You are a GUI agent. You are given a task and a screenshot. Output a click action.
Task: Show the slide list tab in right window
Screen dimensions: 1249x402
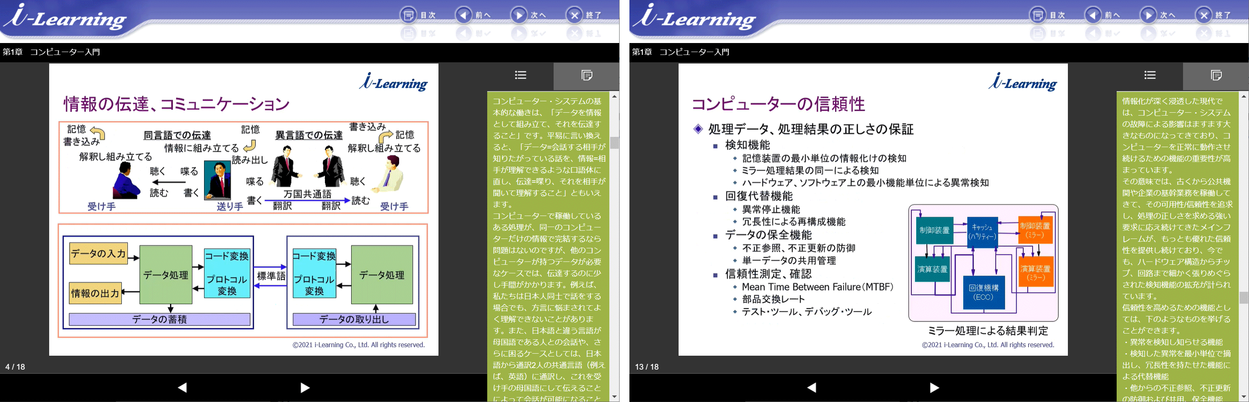[1149, 75]
